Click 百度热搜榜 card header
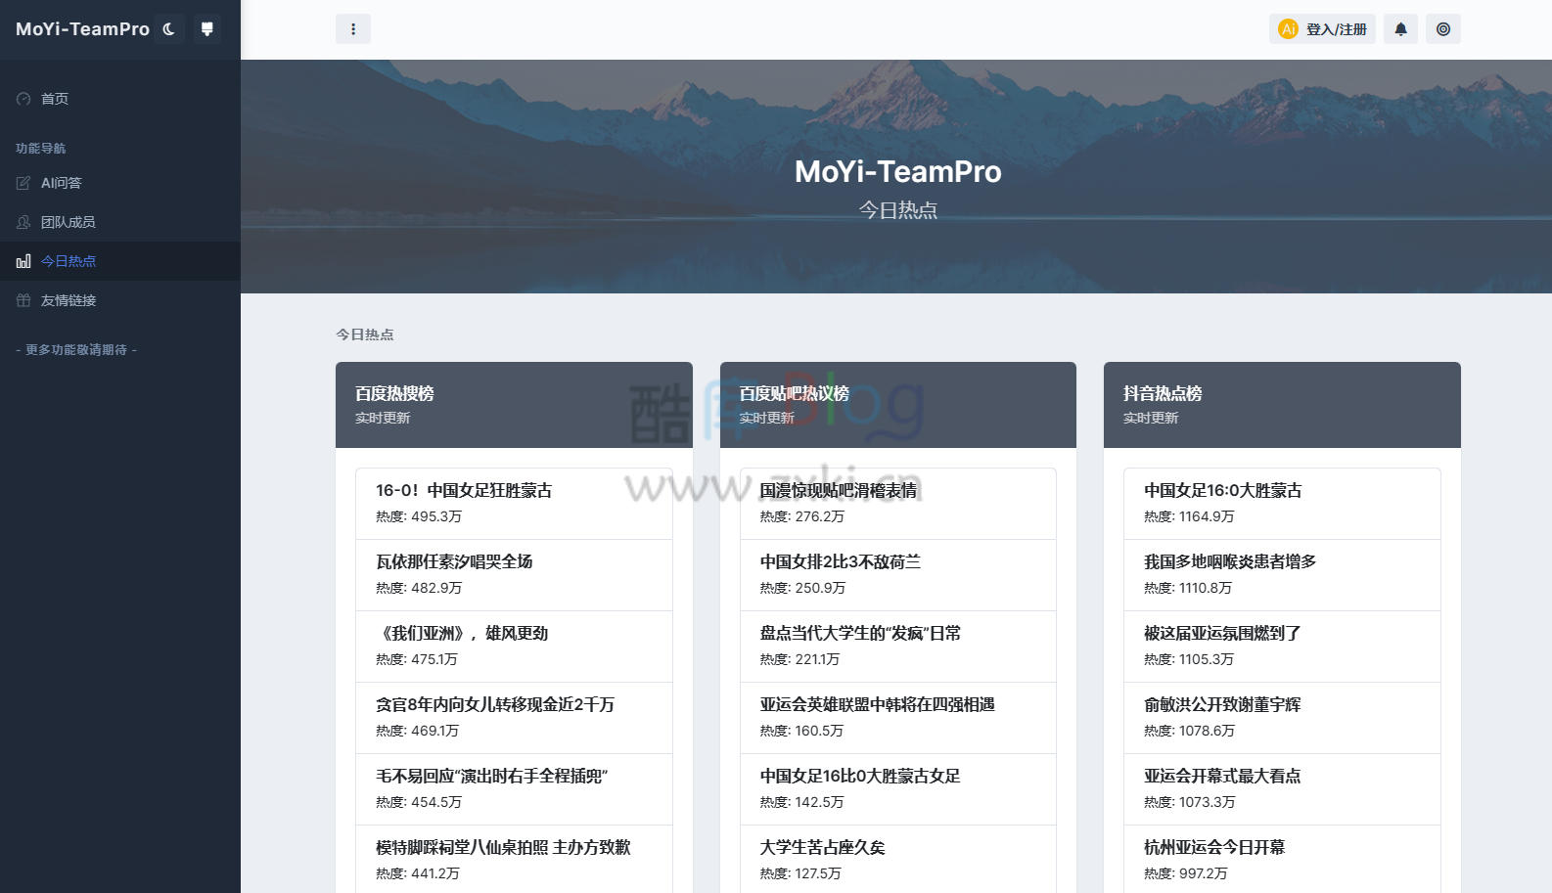1552x893 pixels. (x=514, y=405)
